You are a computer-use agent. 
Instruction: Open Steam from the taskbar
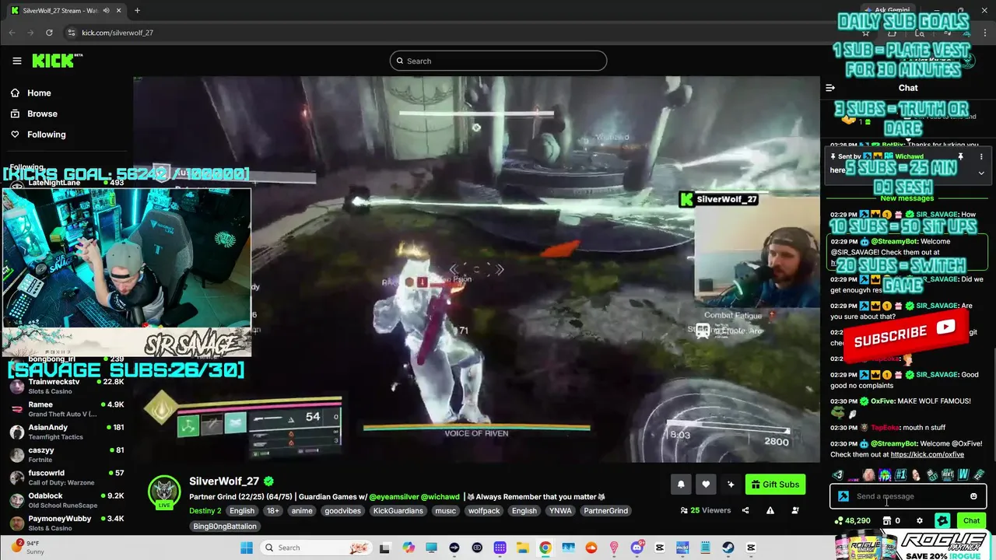pos(728,548)
